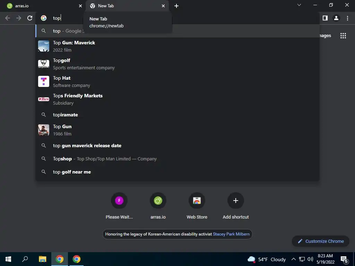Screen dimensions: 355x266
Task: Select 'top golf near me' suggestion
Action: 177,172
